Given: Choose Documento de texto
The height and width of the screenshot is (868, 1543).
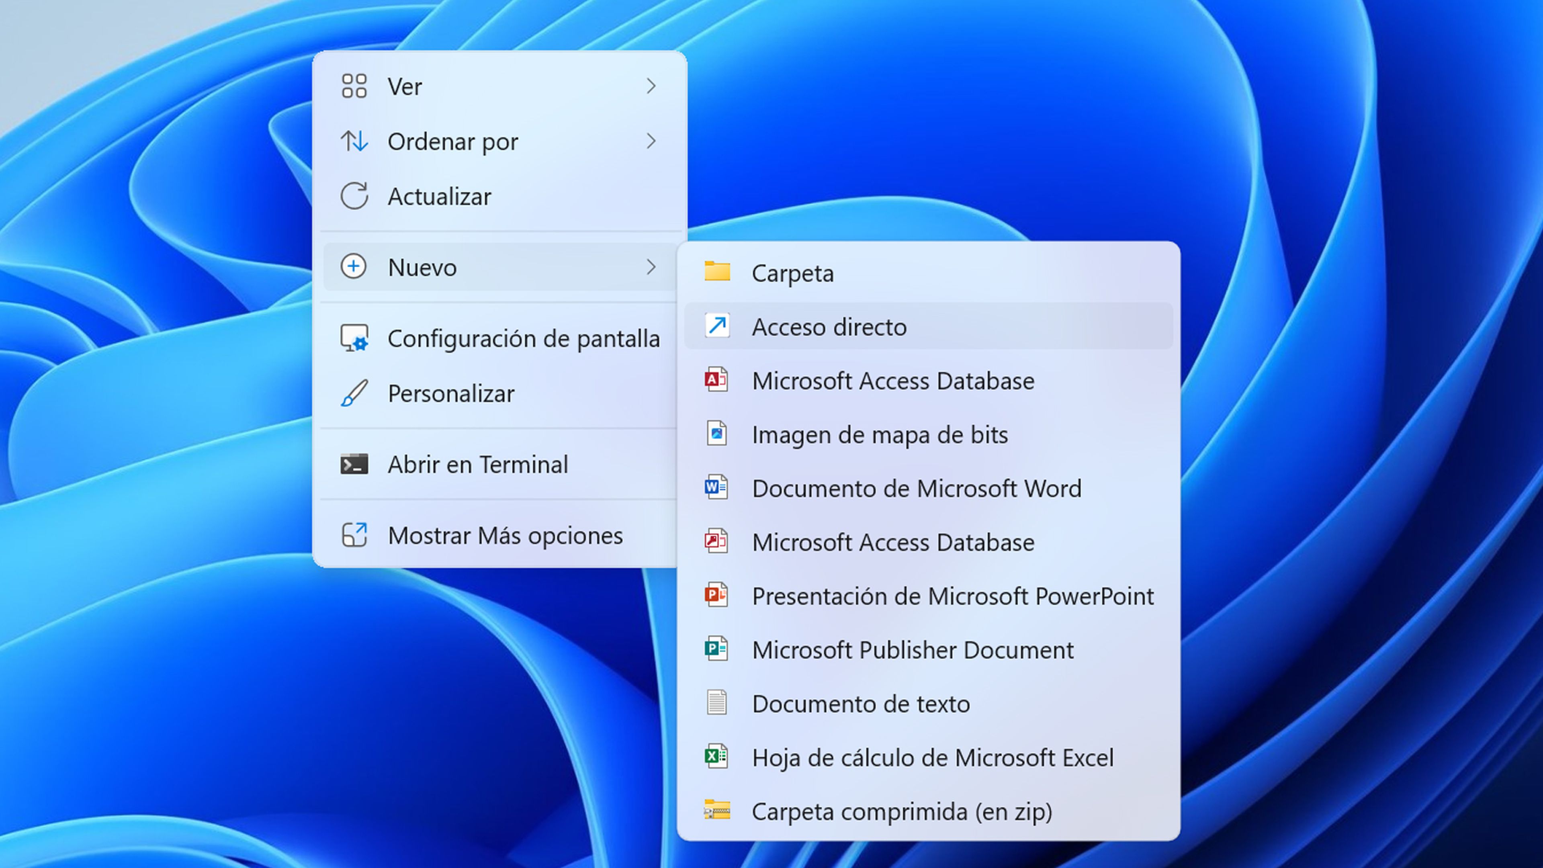Looking at the screenshot, I should [929, 704].
